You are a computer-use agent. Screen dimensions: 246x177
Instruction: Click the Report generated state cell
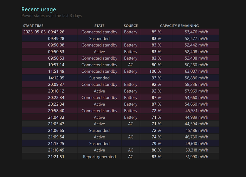coord(99,157)
